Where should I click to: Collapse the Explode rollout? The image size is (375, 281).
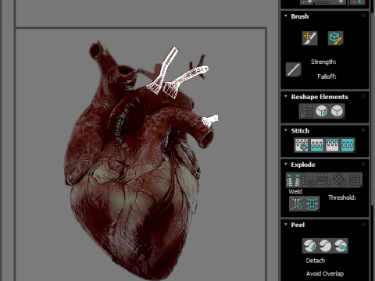pos(286,165)
